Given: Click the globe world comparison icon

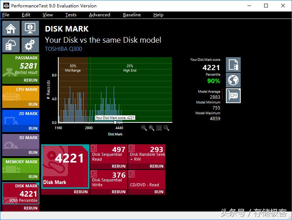Looking at the screenshot, I should tap(233, 80).
